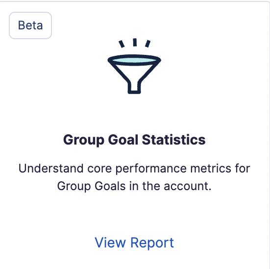Click the Group Goal Statistics title

coord(134,140)
